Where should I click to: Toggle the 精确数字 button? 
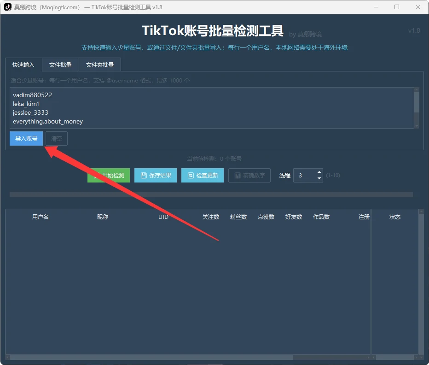[x=249, y=176]
